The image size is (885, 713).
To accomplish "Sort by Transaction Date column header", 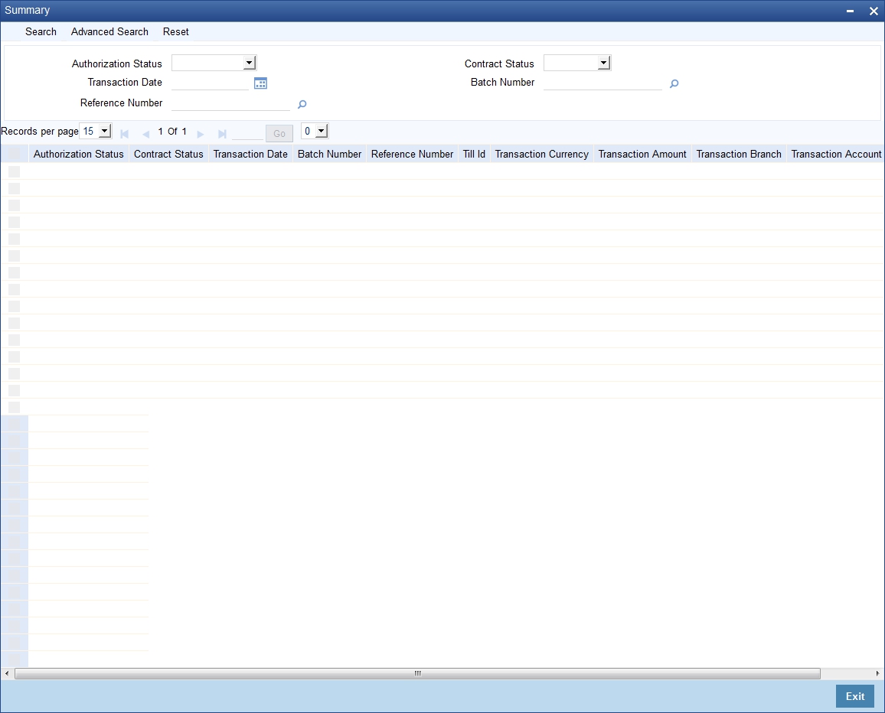I will coord(250,154).
